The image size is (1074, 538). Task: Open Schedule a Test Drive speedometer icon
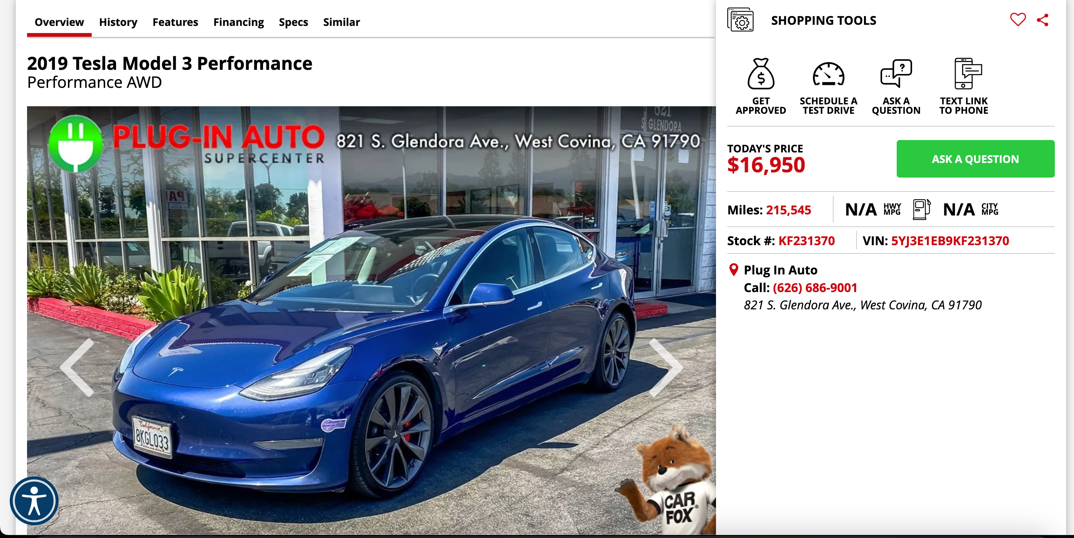pyautogui.click(x=828, y=74)
